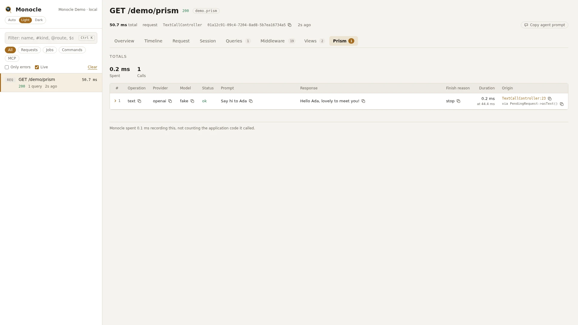This screenshot has height=325, width=578.
Task: Filter by Requests
Action: tap(29, 50)
